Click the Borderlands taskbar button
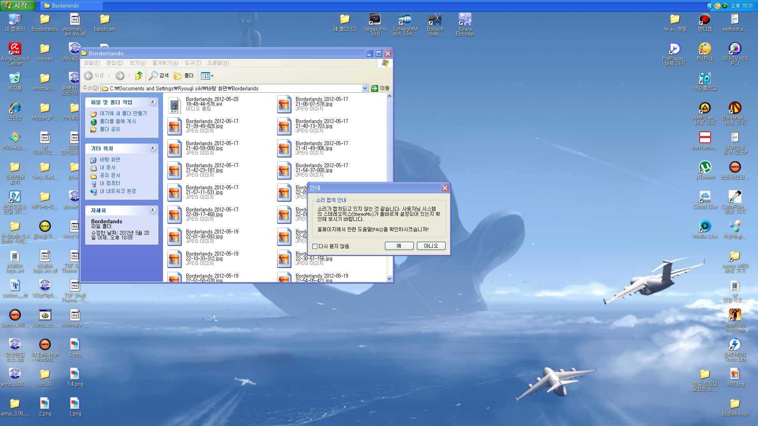The image size is (758, 426). tap(71, 6)
